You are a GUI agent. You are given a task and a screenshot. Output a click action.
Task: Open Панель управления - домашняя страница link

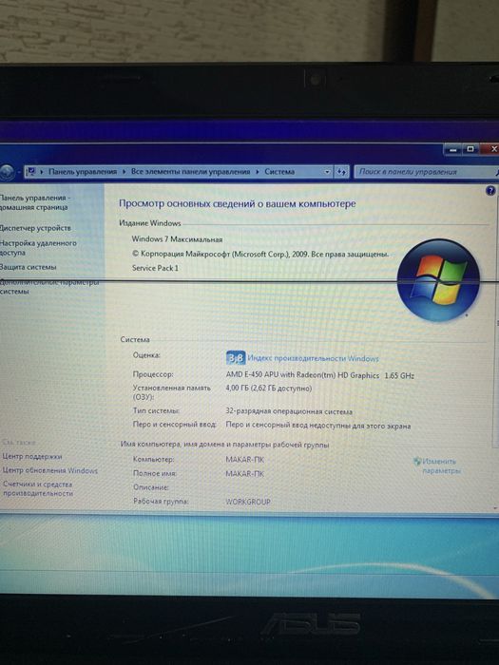point(34,202)
